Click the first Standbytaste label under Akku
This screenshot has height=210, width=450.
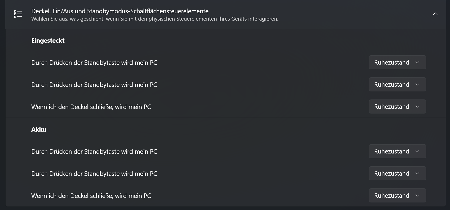pyautogui.click(x=94, y=151)
